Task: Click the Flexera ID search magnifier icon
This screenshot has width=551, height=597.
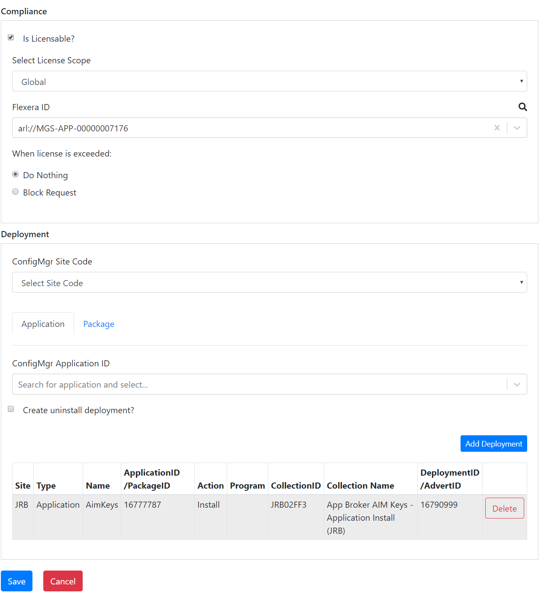Action: tap(522, 107)
